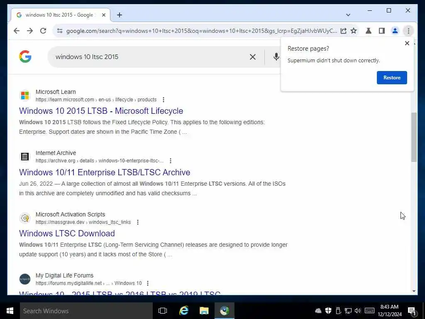Open the touch keyboard tray icon
This screenshot has height=319, width=425.
(x=369, y=311)
